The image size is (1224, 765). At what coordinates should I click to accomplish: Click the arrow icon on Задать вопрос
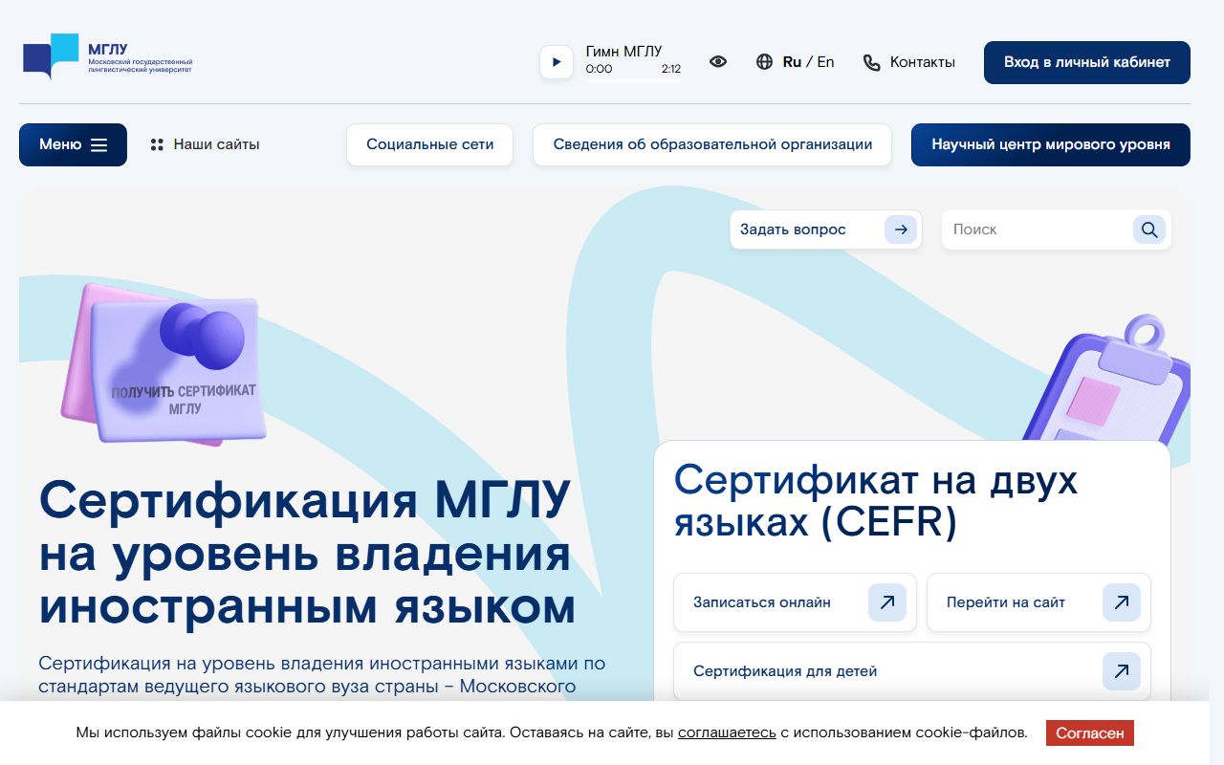click(x=901, y=229)
